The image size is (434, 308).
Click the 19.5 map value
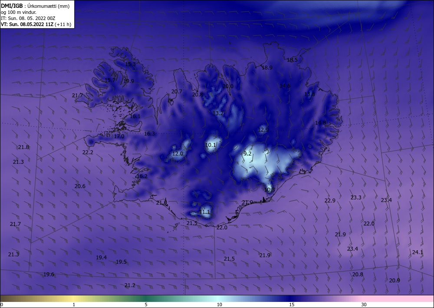(x=121, y=262)
